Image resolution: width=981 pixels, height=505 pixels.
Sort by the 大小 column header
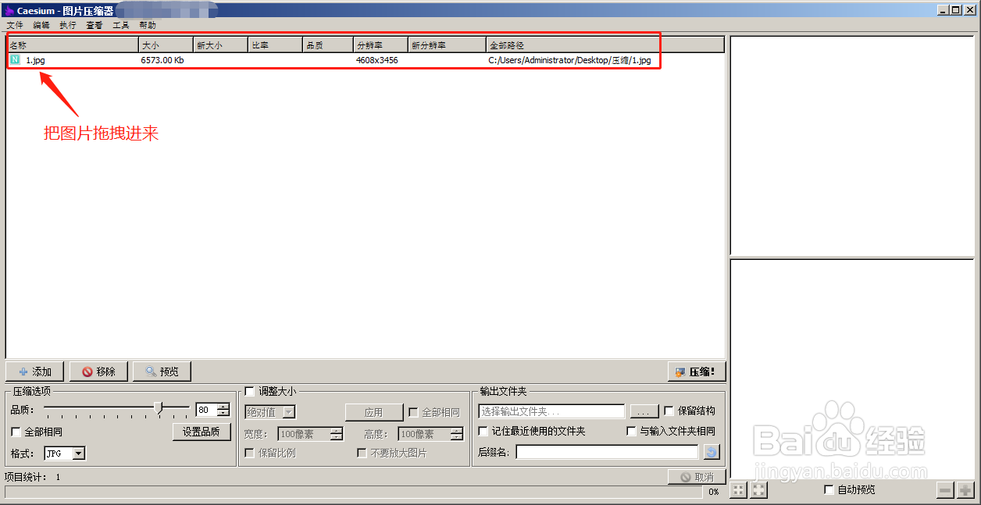[166, 45]
